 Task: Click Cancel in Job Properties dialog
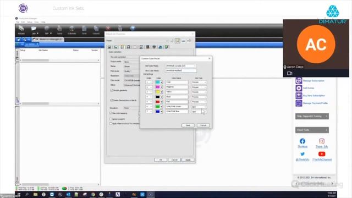point(174,160)
